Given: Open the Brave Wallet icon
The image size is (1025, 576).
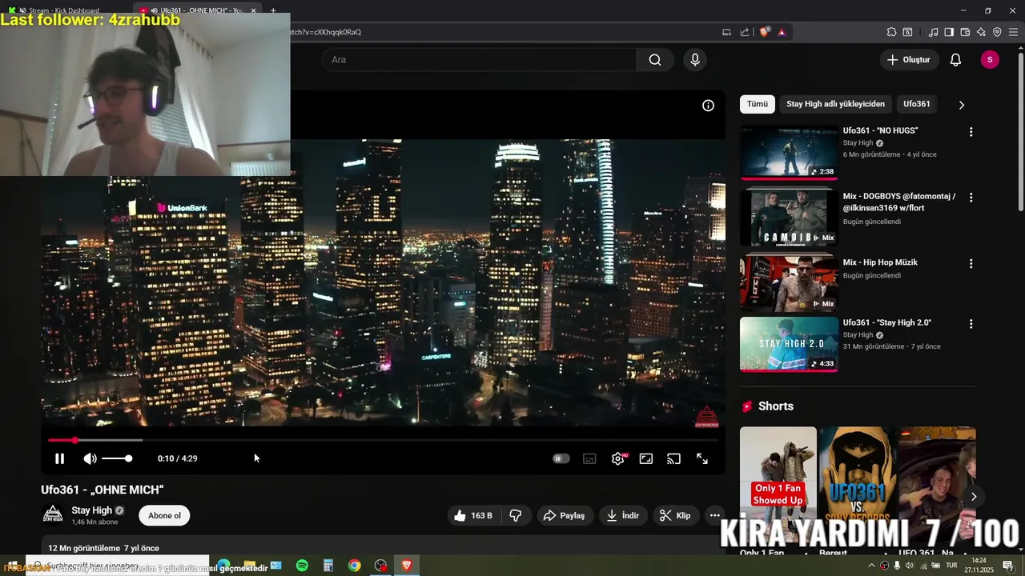Looking at the screenshot, I should (x=965, y=32).
